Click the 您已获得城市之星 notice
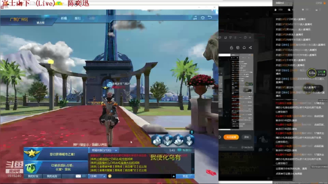The height and width of the screenshot is (184, 328). [62, 154]
